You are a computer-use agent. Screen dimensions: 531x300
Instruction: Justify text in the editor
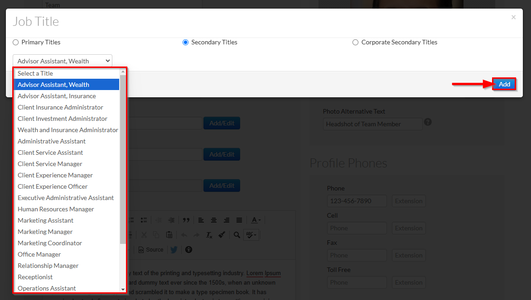coord(239,220)
